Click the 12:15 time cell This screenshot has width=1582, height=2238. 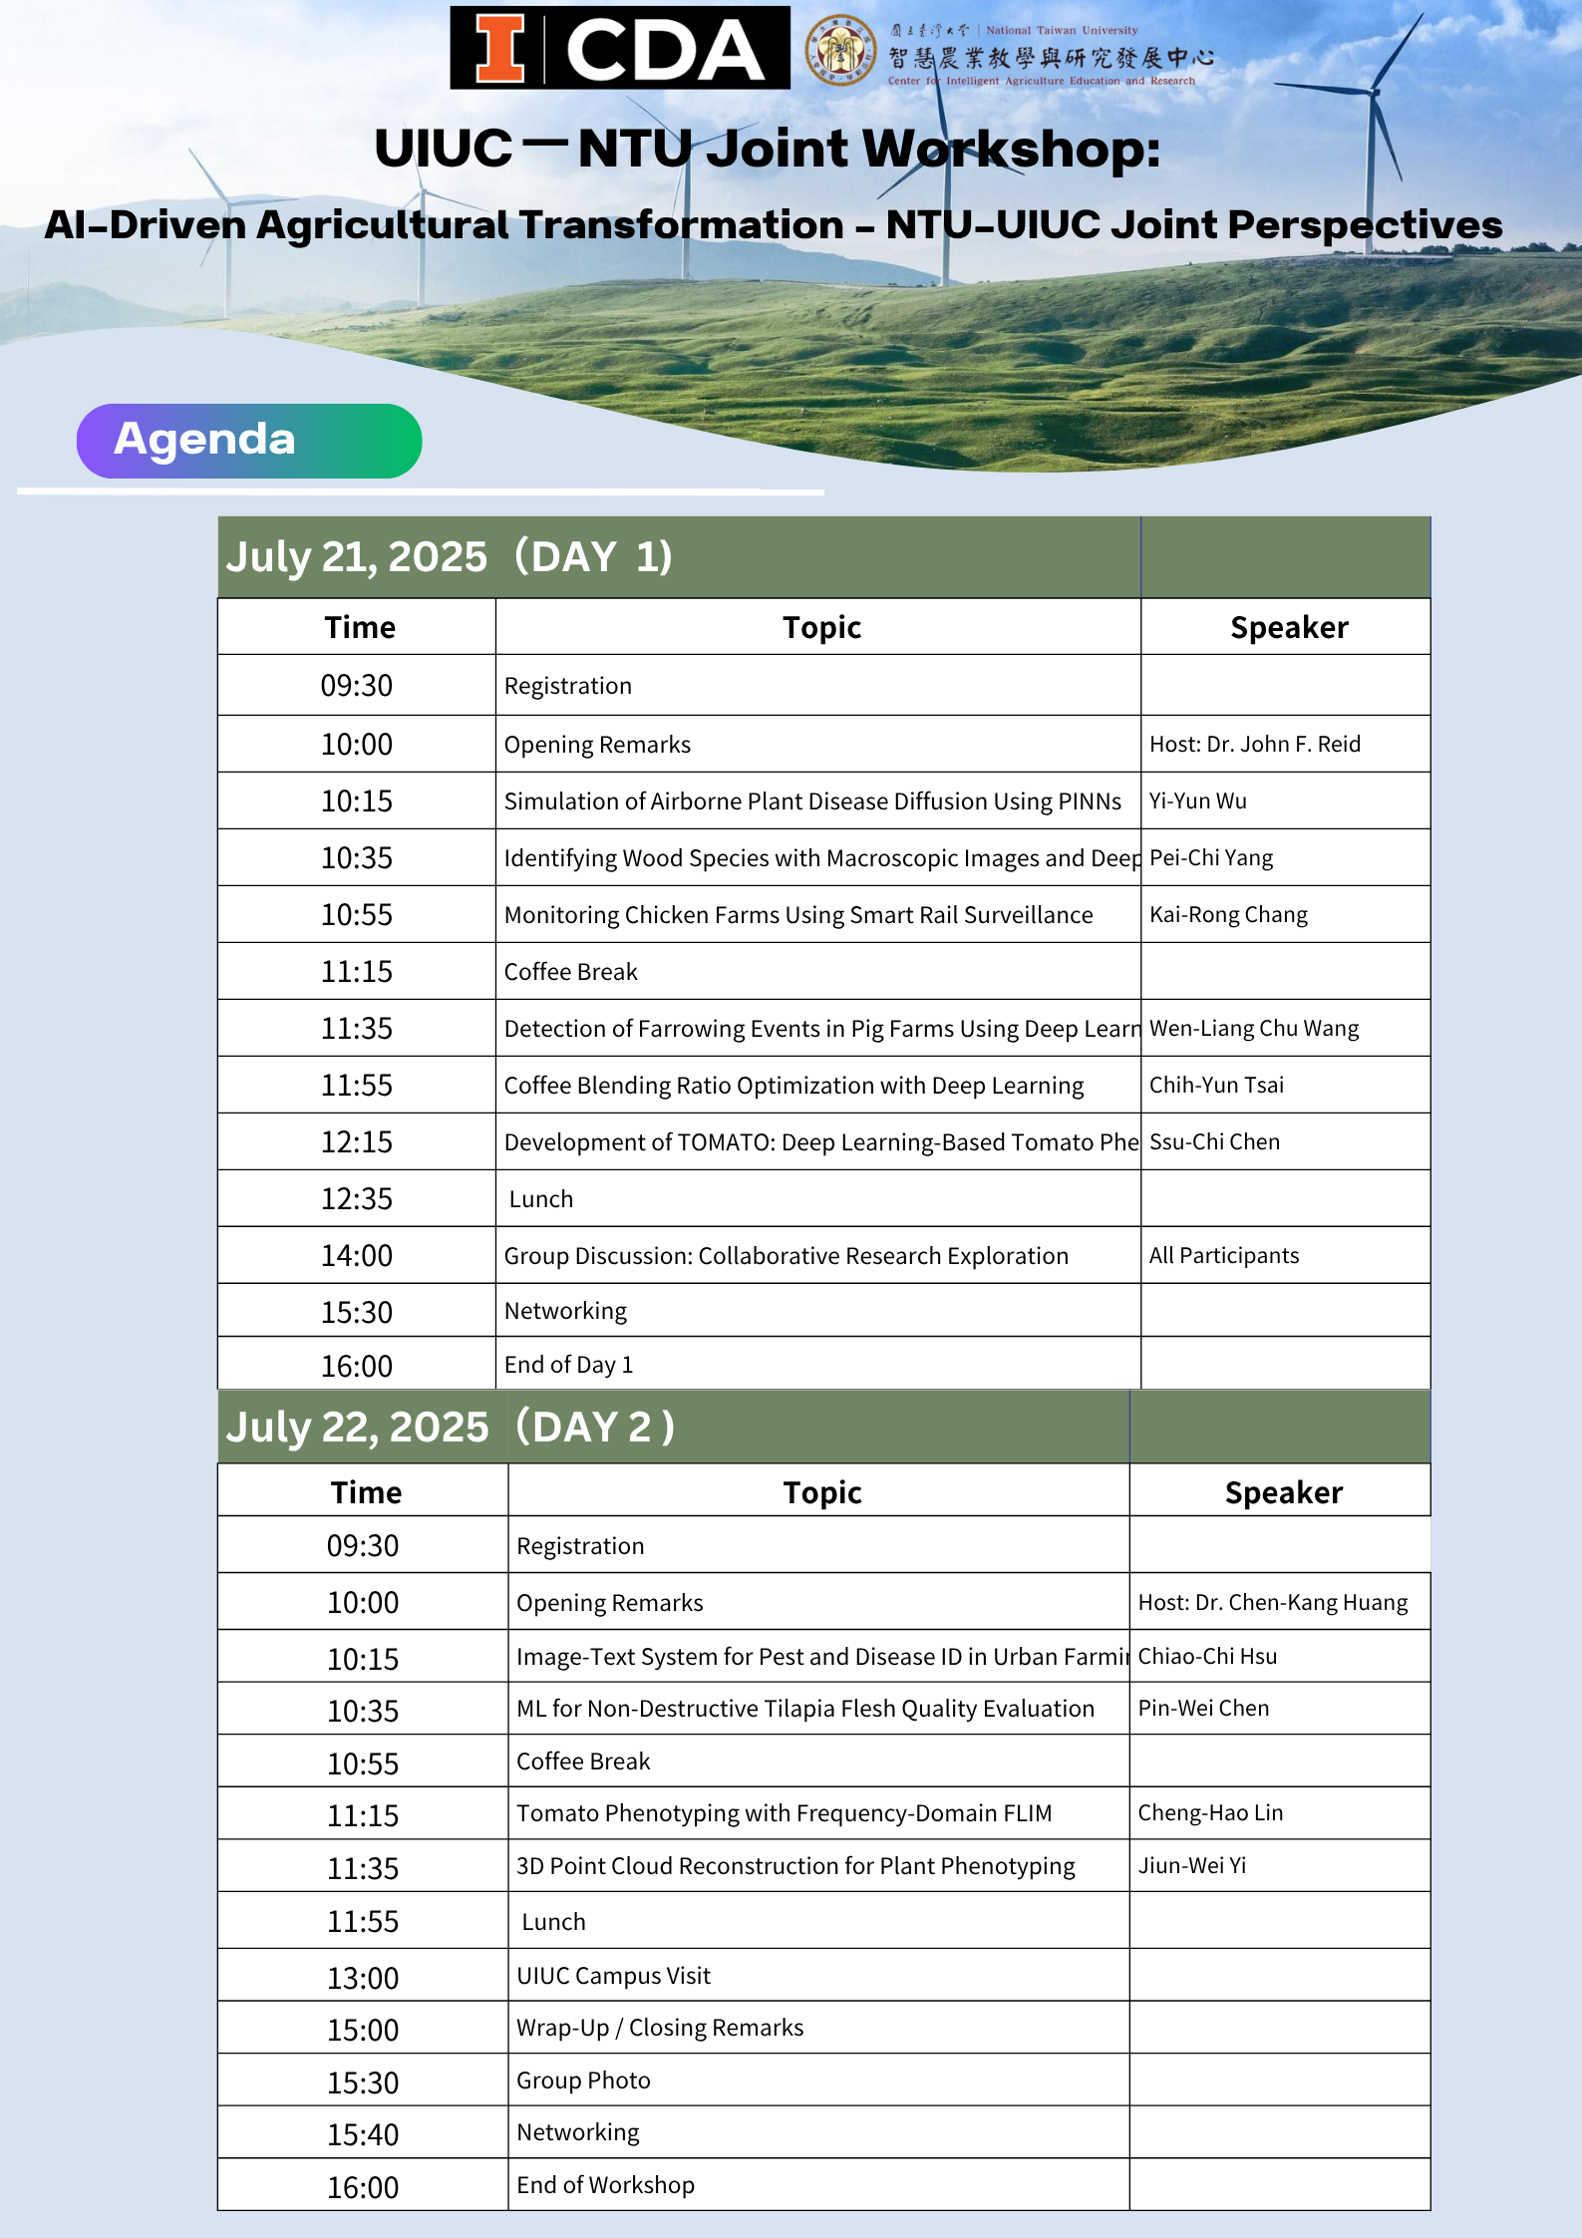pos(357,1141)
